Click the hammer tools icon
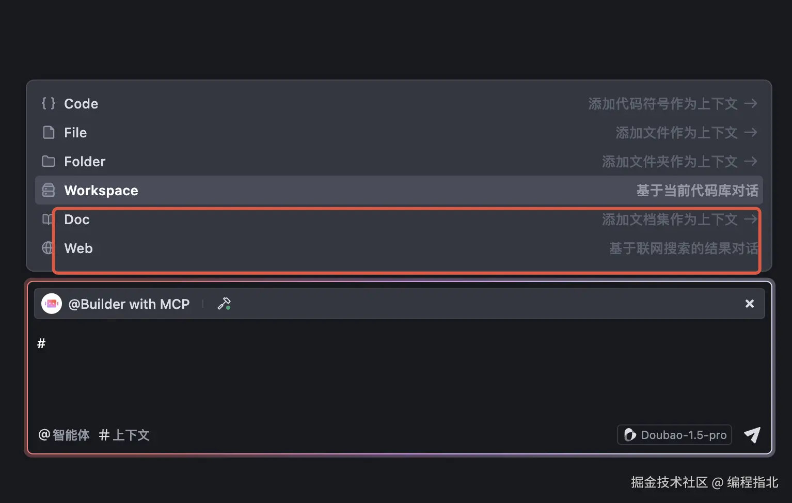792x503 pixels. point(224,304)
